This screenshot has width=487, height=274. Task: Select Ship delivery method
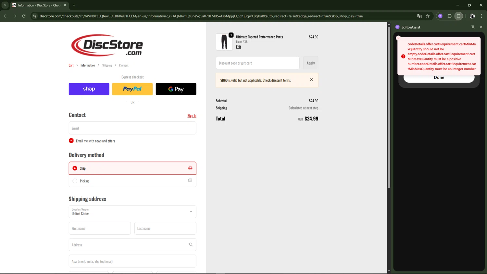coord(132,168)
